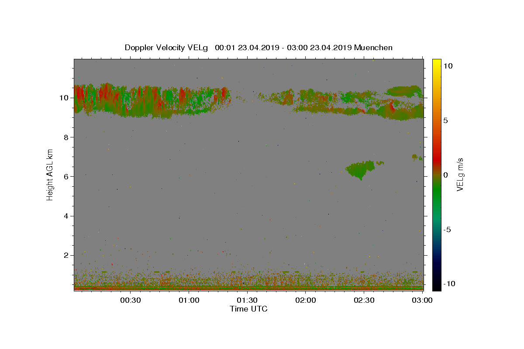Click the height axis tick label '10'
This screenshot has height=349, width=524.
point(65,98)
